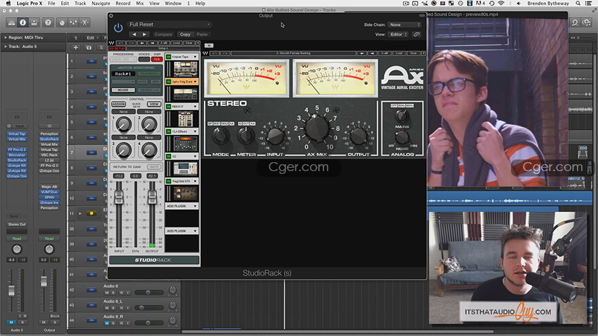Screen dimensions: 598x336
Task: Open the Toolbar button in control bar
Action: coord(34,23)
